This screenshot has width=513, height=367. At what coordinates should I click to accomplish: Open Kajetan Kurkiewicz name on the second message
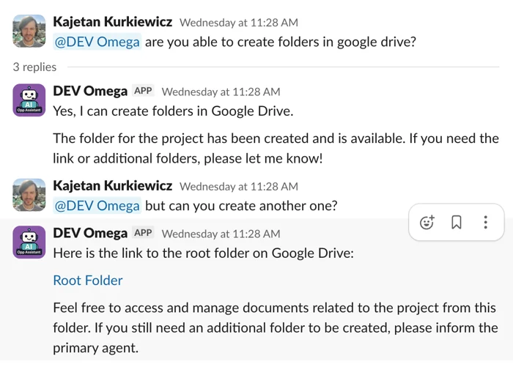[113, 186]
